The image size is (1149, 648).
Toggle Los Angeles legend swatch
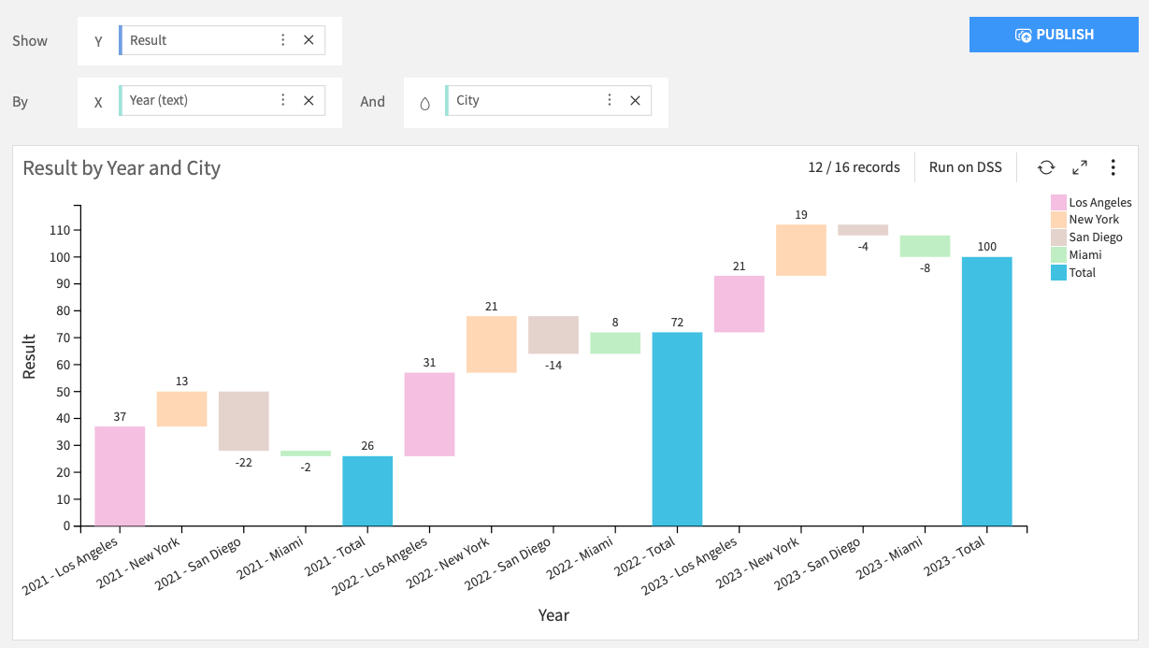click(x=1058, y=203)
